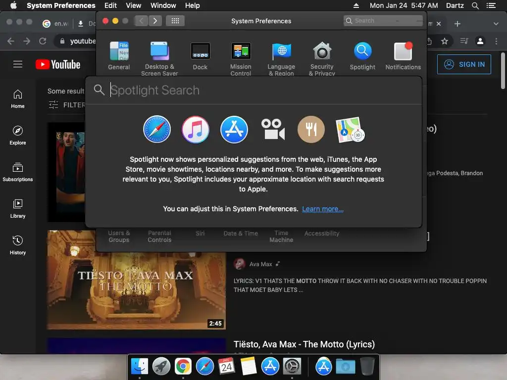Viewport: 507px width, 380px height.
Task: Open Finder from the Dock
Action: click(139, 367)
